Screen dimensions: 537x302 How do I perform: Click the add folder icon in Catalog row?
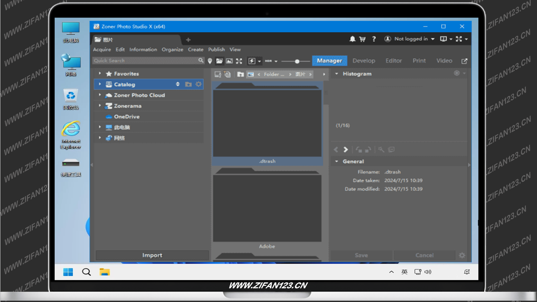coord(188,84)
